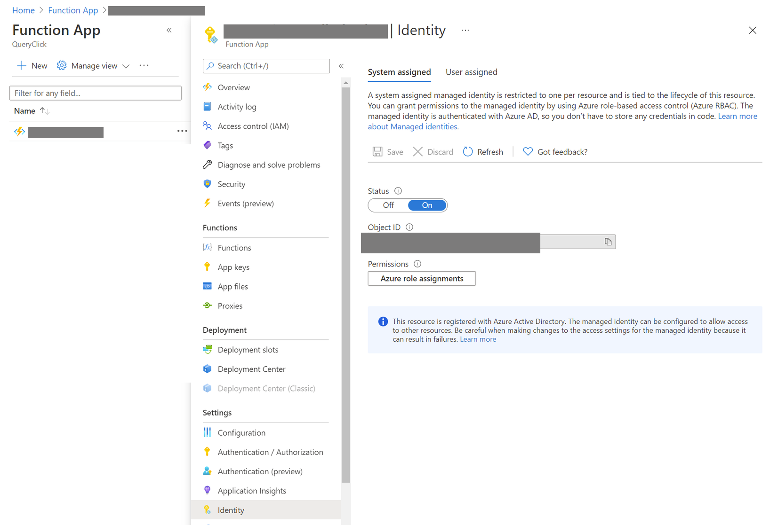Image resolution: width=770 pixels, height=525 pixels.
Task: Set managed identity Status to On
Action: click(x=427, y=205)
